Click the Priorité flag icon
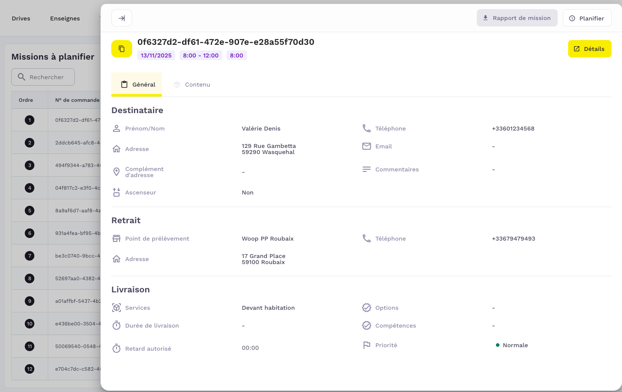The width and height of the screenshot is (622, 392). coord(366,345)
